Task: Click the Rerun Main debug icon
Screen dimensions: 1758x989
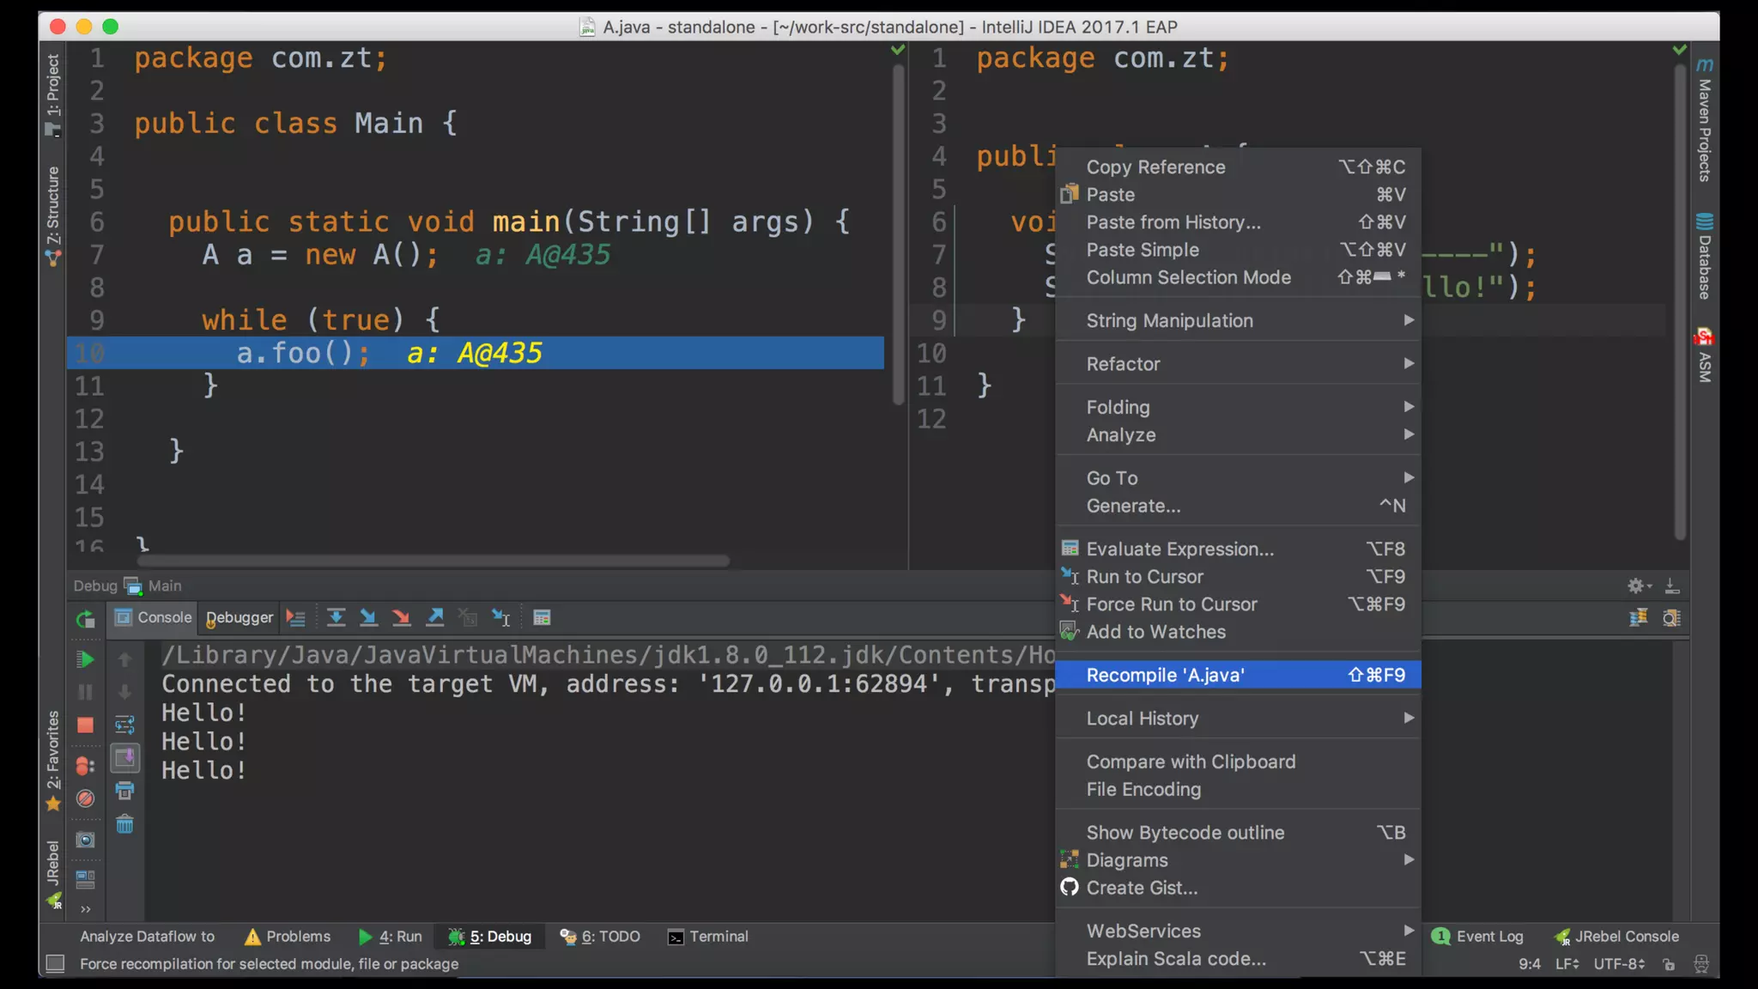Action: (85, 618)
